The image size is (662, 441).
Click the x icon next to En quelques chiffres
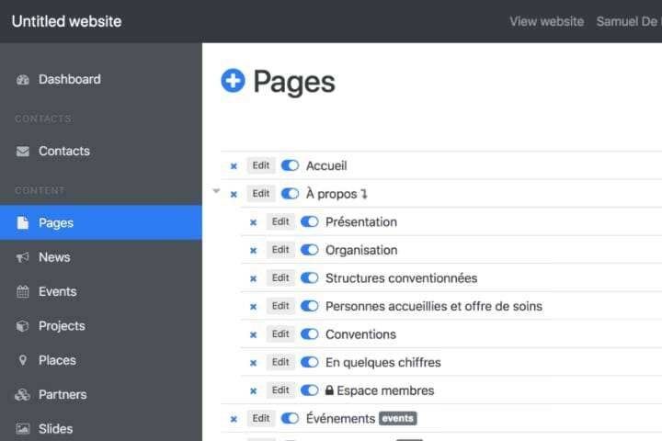(253, 363)
